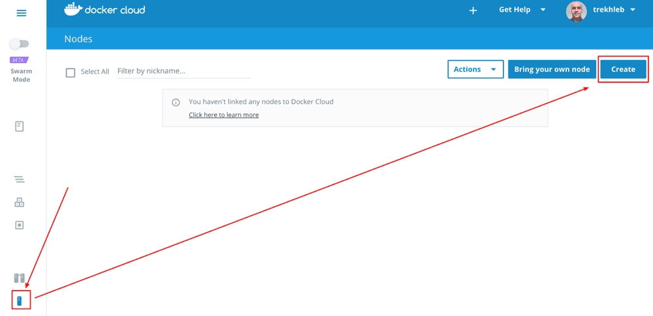Open the Containers sidebar icon
653x316 pixels.
point(20,225)
